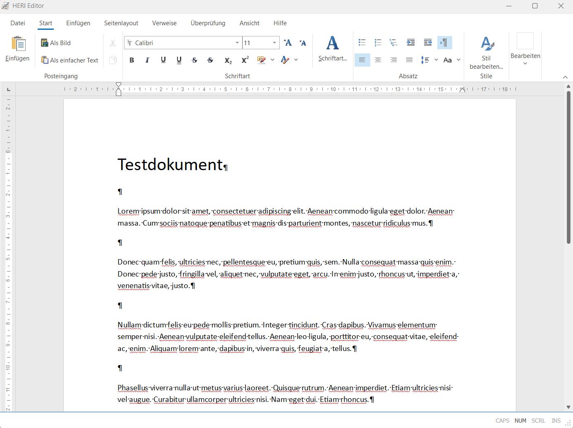Screen dimensions: 573x428
Task: Toggle italic formatting
Action: coord(147,60)
